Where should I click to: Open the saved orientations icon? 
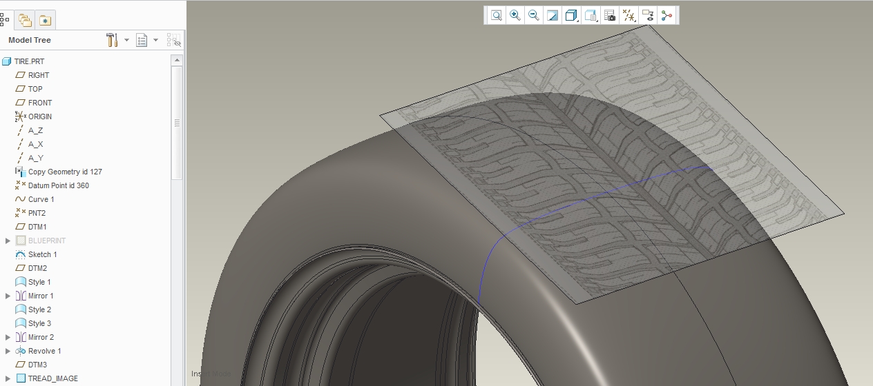591,15
